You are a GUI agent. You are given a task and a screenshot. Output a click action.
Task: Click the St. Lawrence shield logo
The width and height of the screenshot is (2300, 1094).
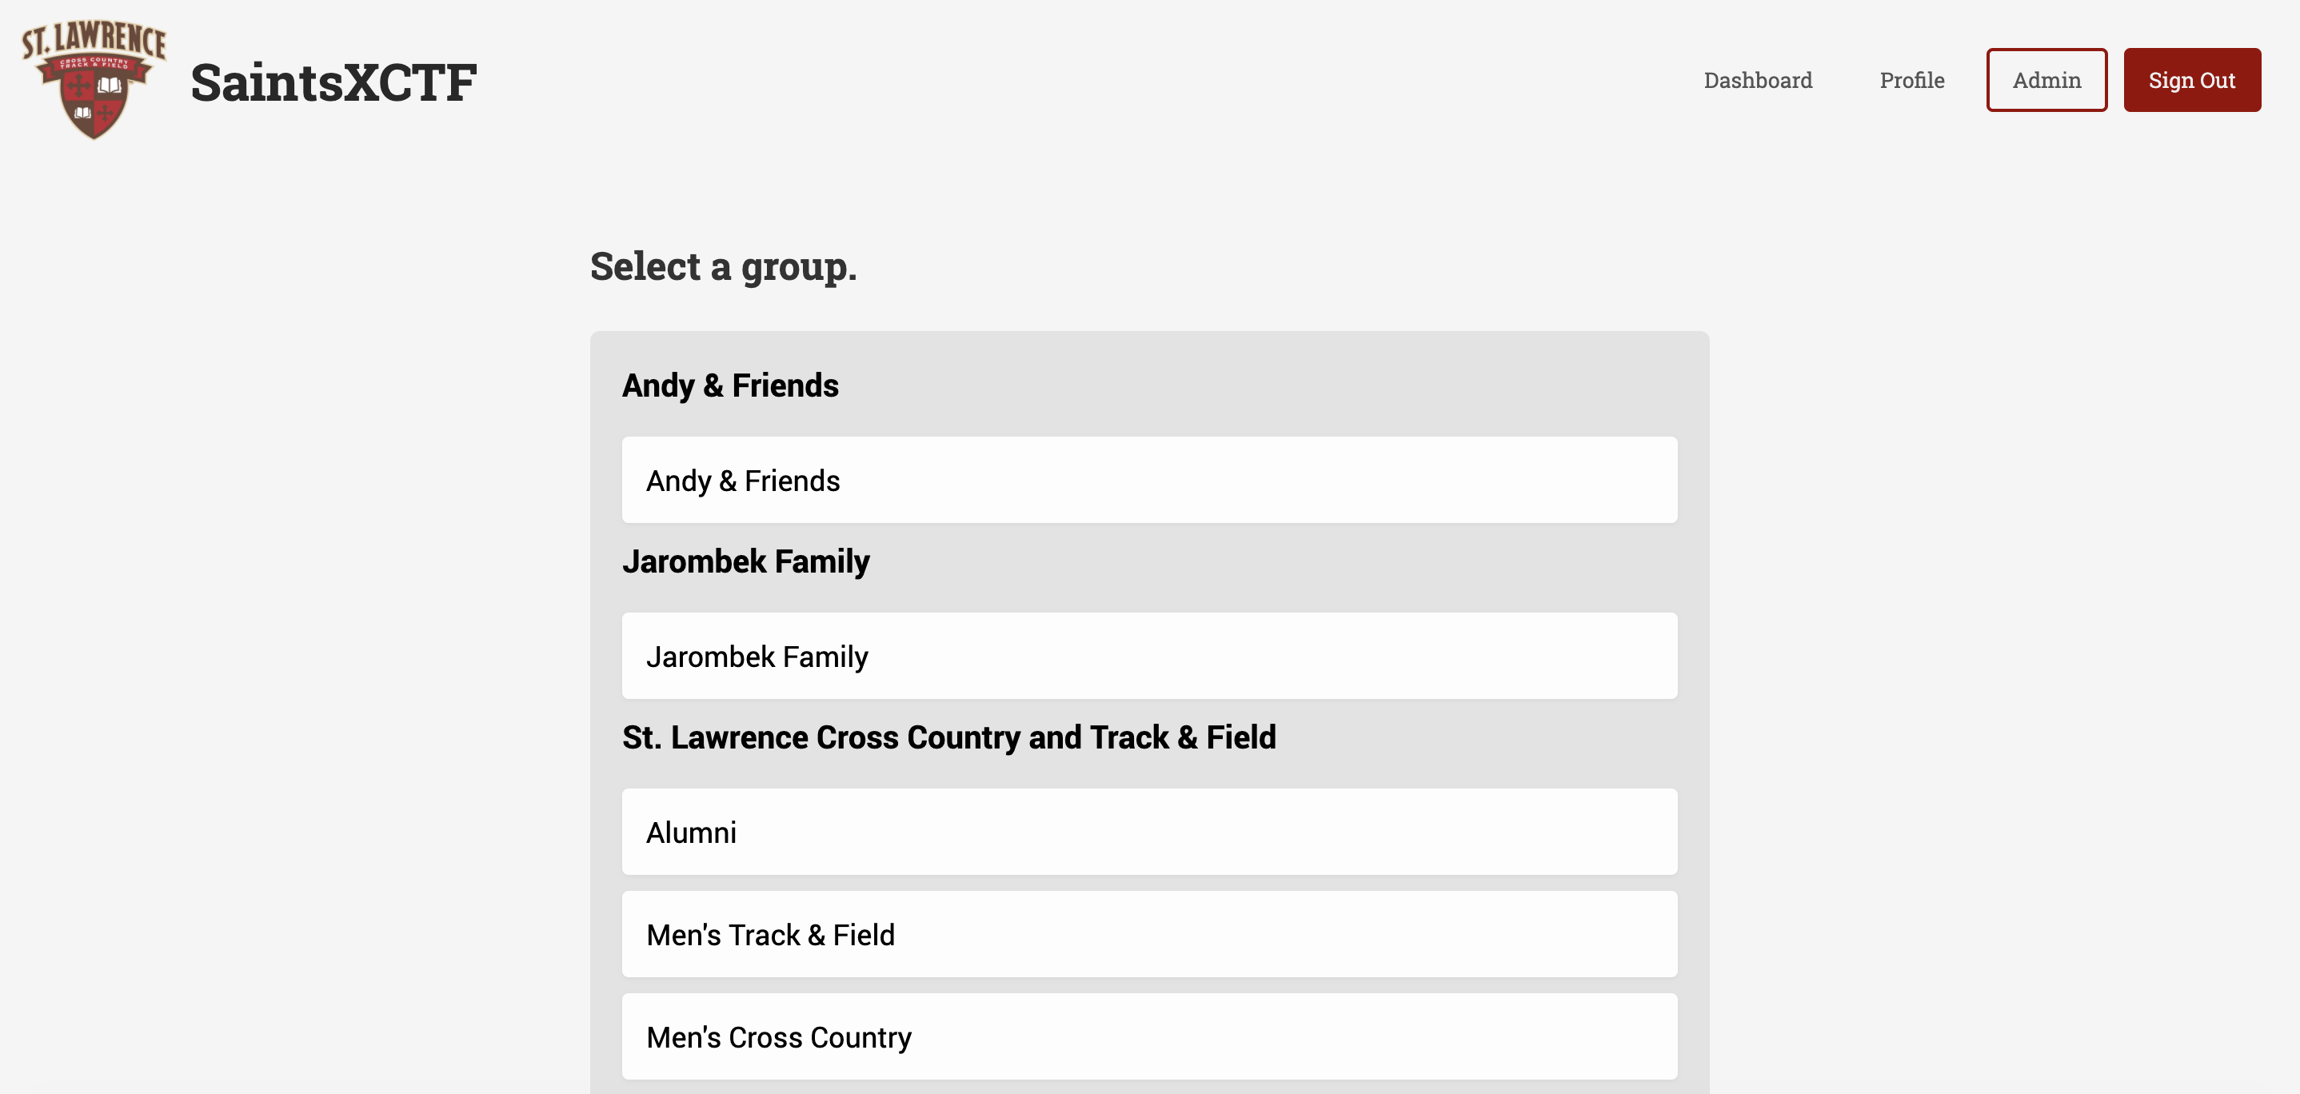coord(94,81)
